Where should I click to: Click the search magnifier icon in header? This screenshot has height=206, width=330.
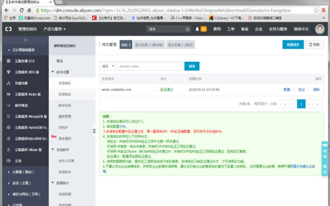(x=187, y=29)
